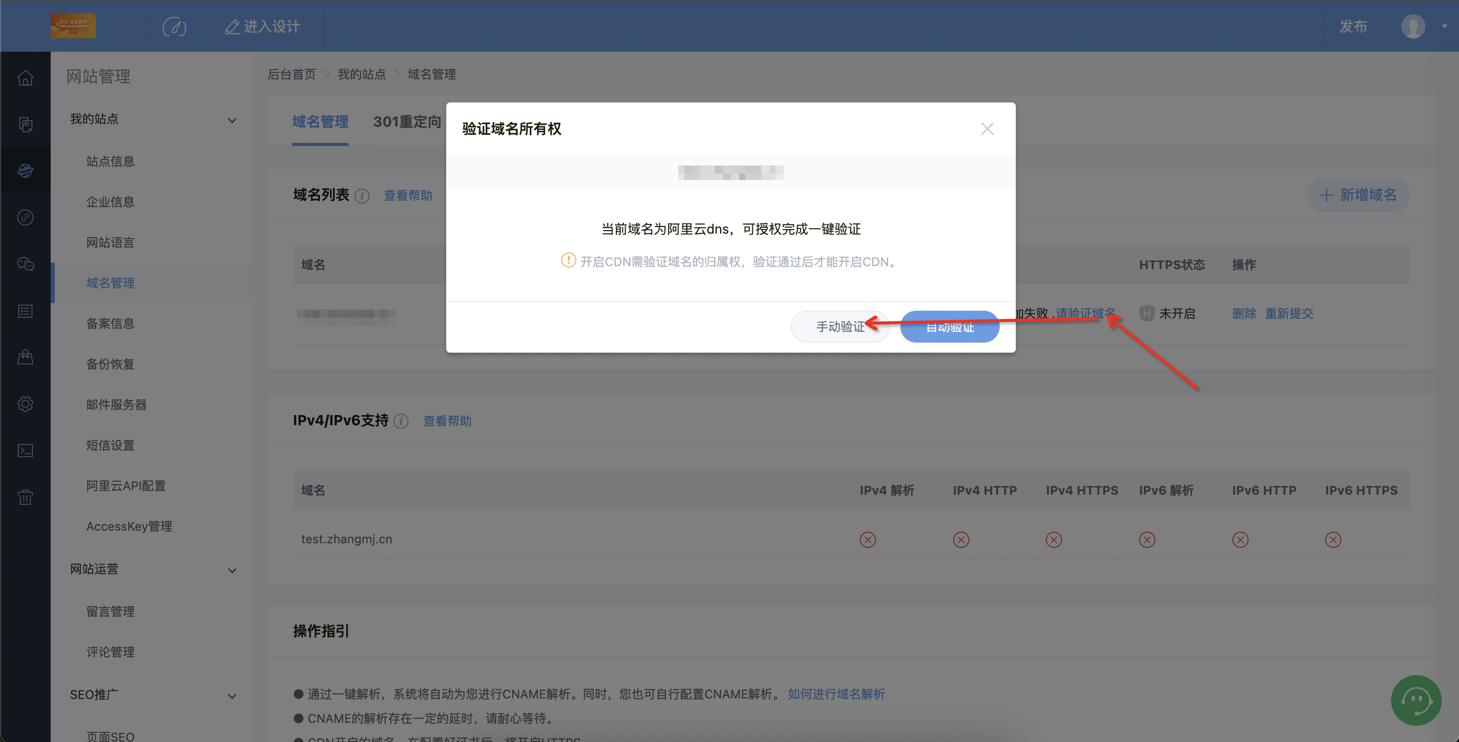Collapse the 网站运营 menu section

(x=232, y=570)
